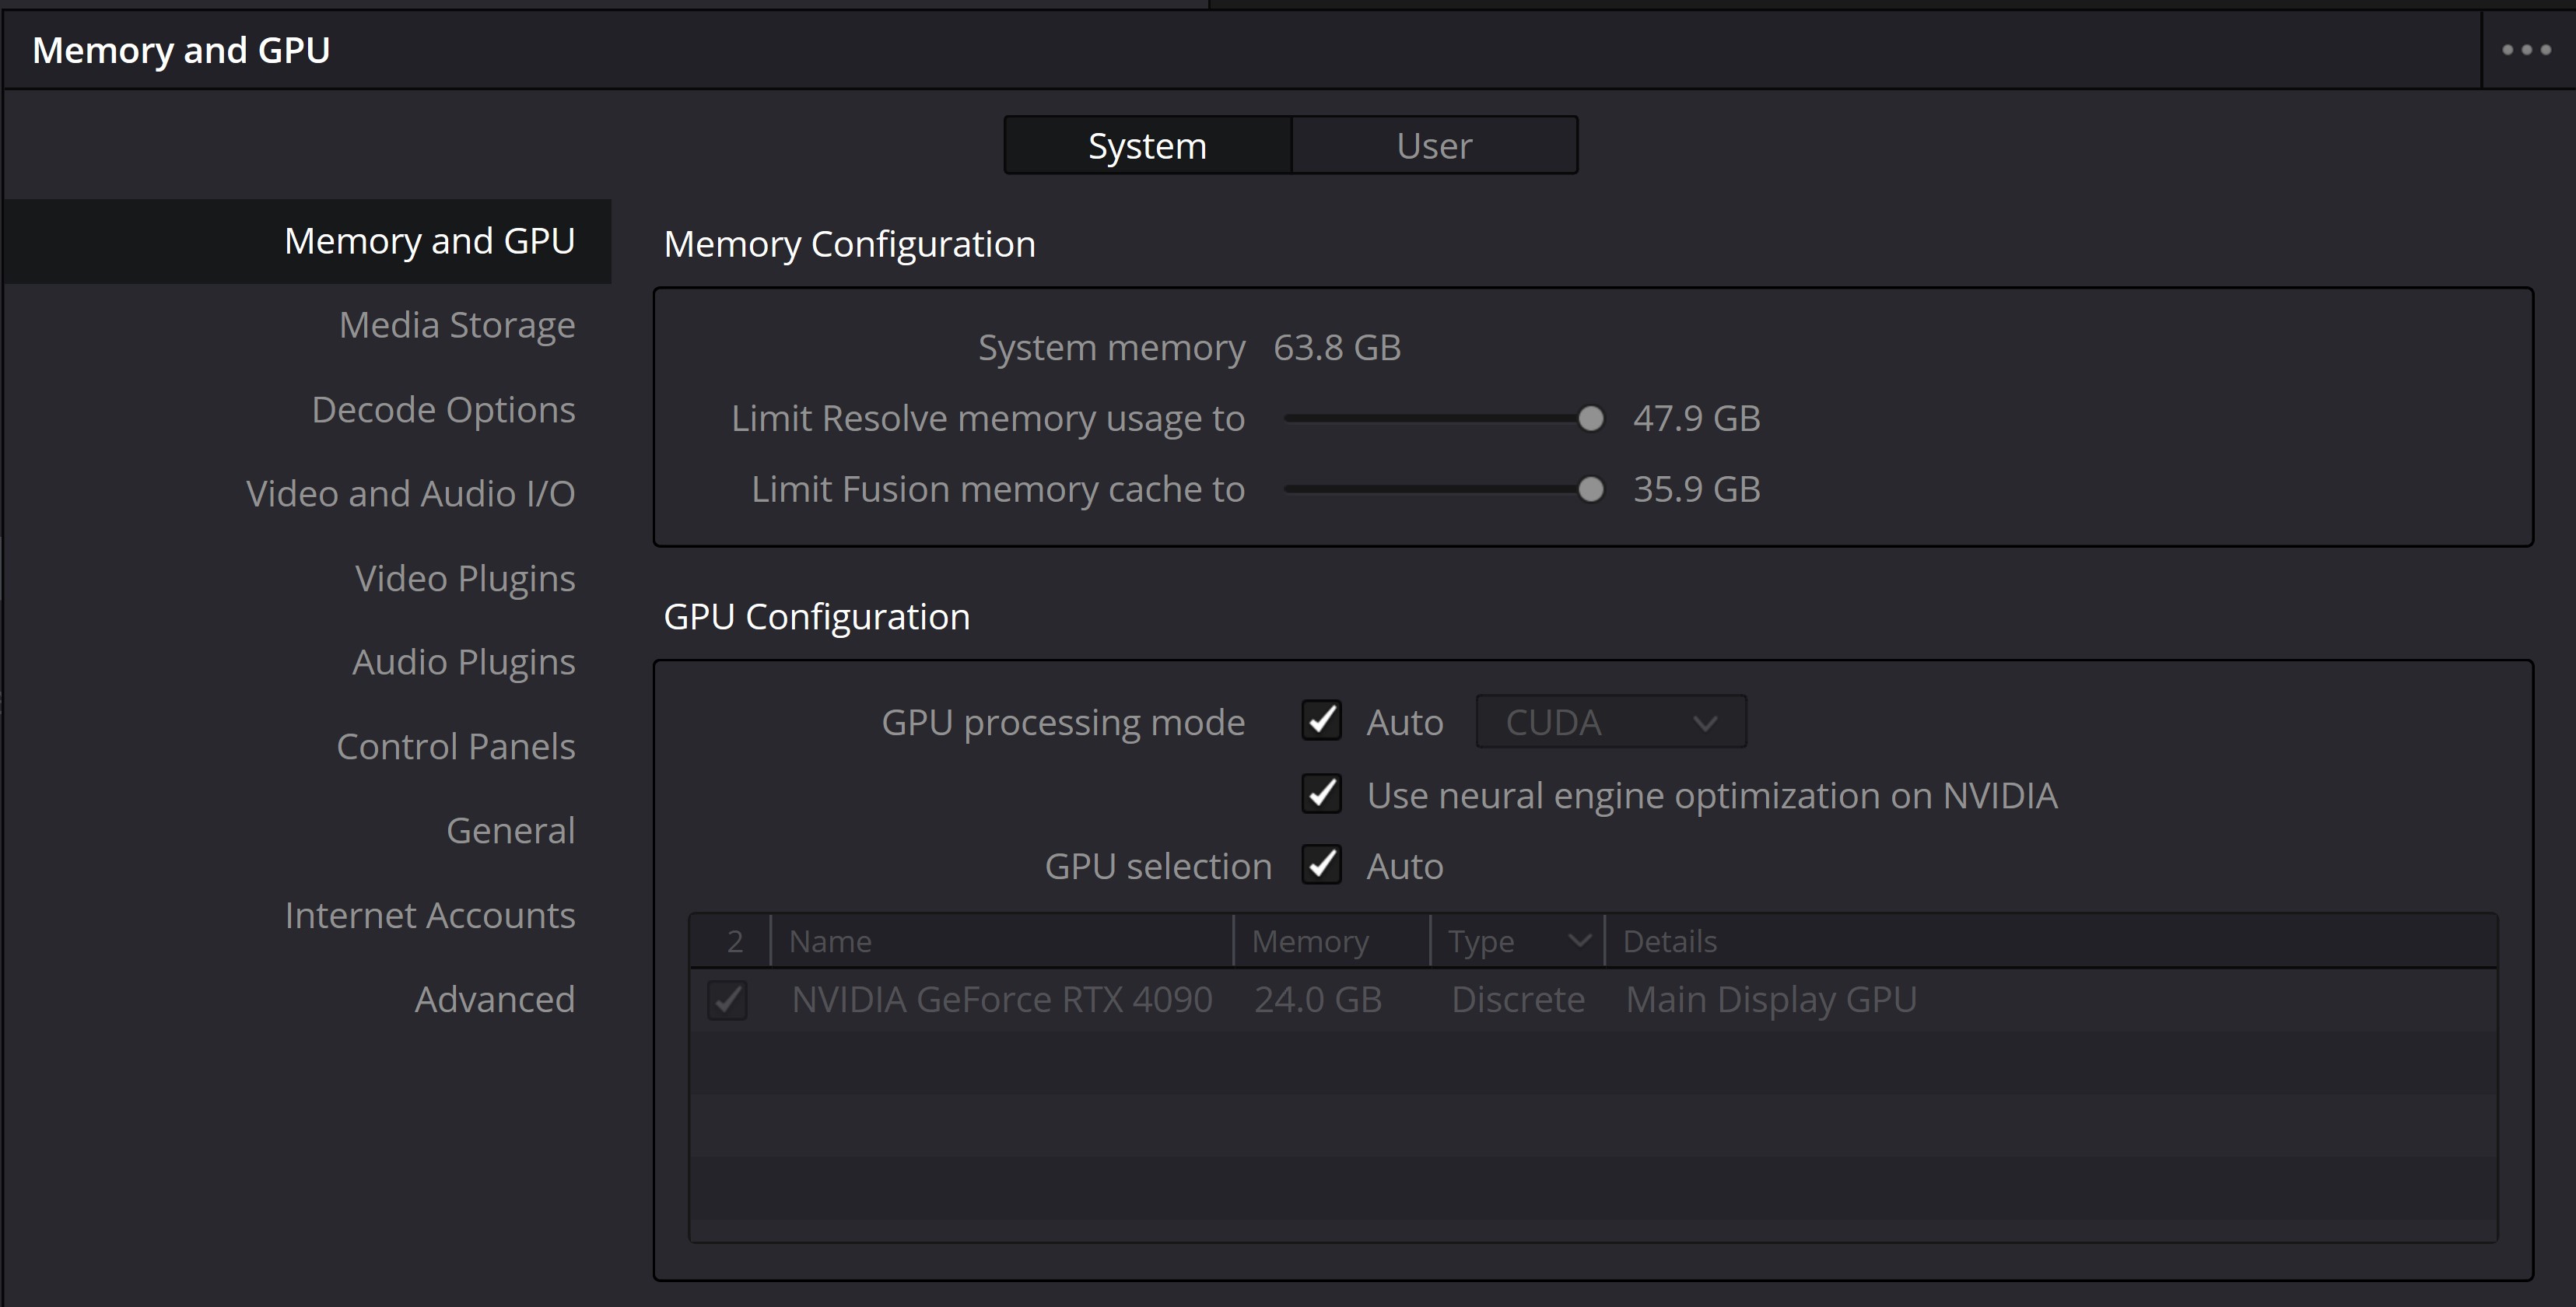Open Media Storage settings
This screenshot has width=2576, height=1307.
click(457, 325)
